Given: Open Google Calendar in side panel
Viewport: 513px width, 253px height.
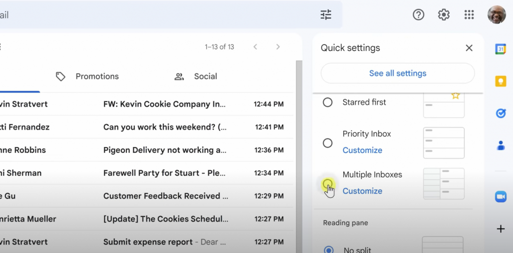Looking at the screenshot, I should click(500, 48).
